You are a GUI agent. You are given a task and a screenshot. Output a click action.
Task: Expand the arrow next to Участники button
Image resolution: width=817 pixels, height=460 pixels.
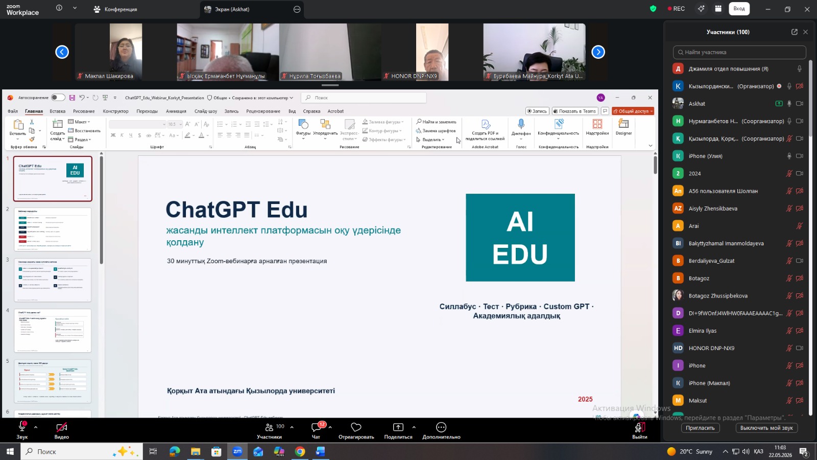tap(292, 427)
